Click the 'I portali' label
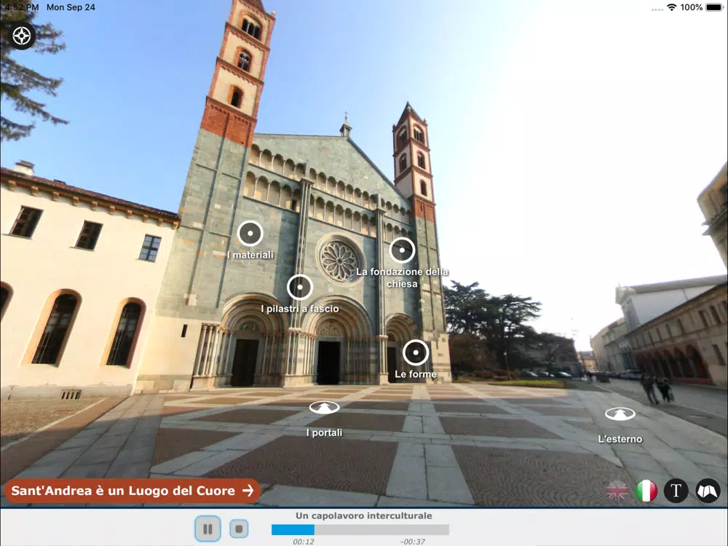This screenshot has height=546, width=728. (x=325, y=432)
